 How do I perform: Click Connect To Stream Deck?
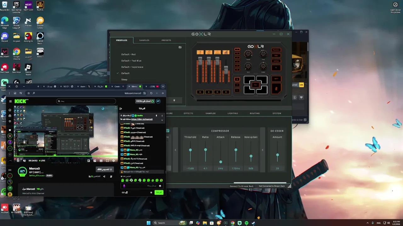pos(241,186)
